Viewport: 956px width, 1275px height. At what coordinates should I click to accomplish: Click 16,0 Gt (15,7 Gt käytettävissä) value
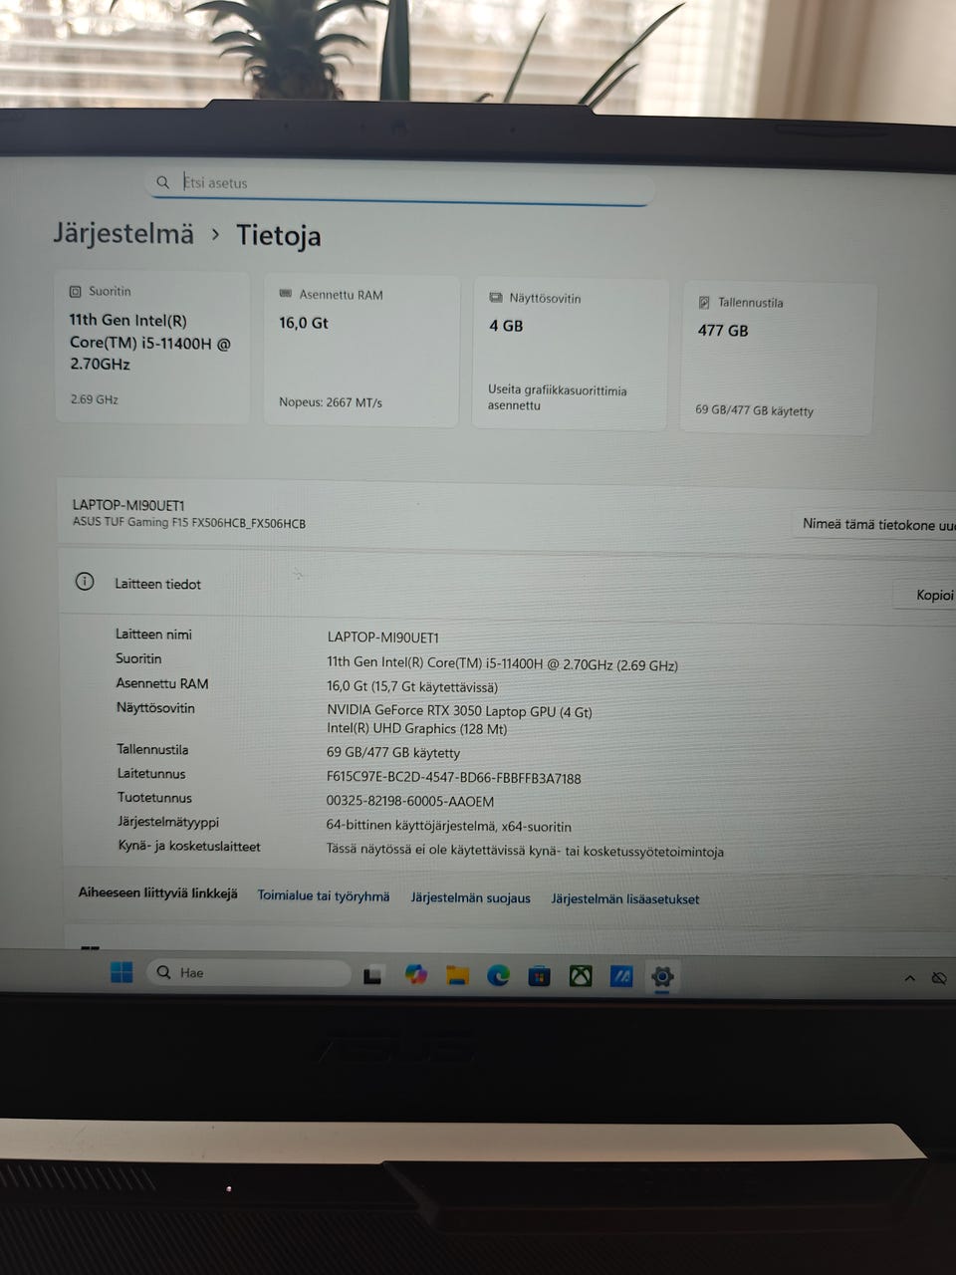click(x=412, y=687)
